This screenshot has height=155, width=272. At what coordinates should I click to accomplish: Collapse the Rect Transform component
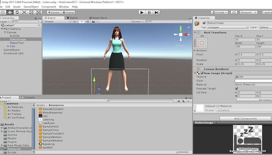tap(195, 33)
